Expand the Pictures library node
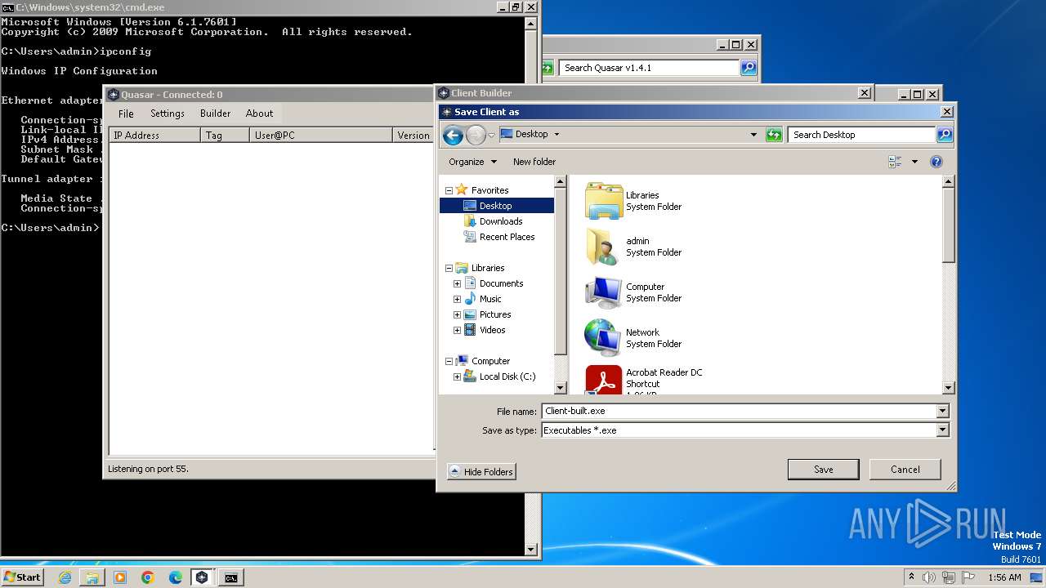Viewport: 1046px width, 588px height. pos(457,314)
